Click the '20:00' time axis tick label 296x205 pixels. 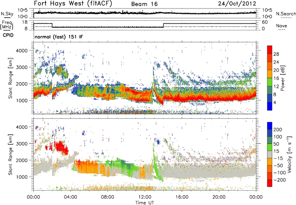point(219,197)
